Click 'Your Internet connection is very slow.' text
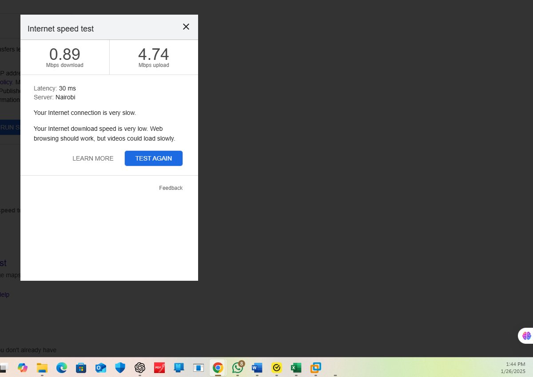533x377 pixels. [x=85, y=113]
